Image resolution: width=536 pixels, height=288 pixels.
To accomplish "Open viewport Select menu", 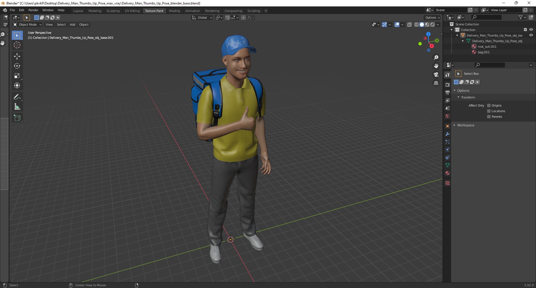I will [61, 25].
